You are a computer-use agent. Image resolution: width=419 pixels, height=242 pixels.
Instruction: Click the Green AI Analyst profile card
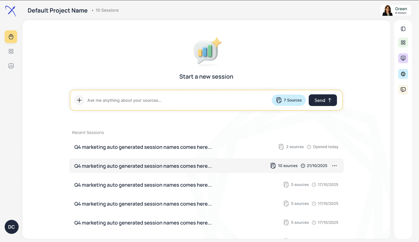pyautogui.click(x=396, y=10)
